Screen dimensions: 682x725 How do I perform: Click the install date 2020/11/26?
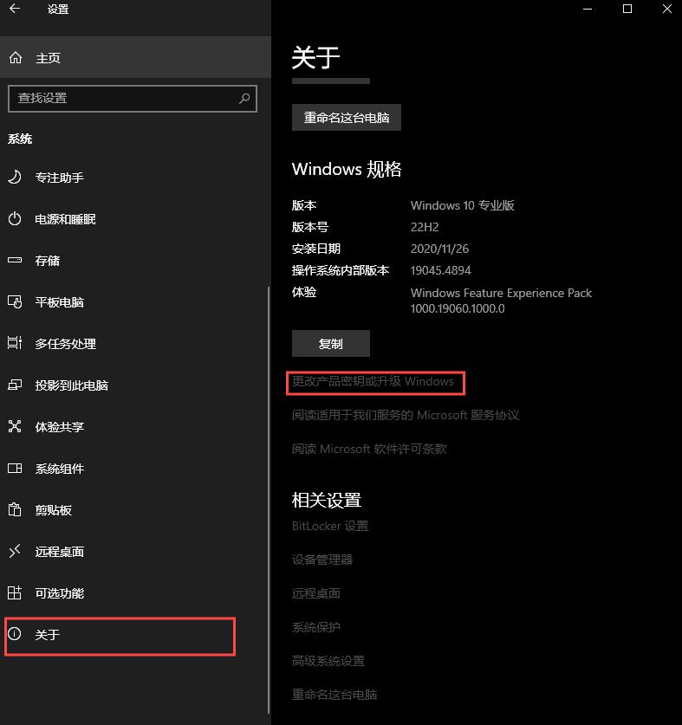tap(439, 249)
